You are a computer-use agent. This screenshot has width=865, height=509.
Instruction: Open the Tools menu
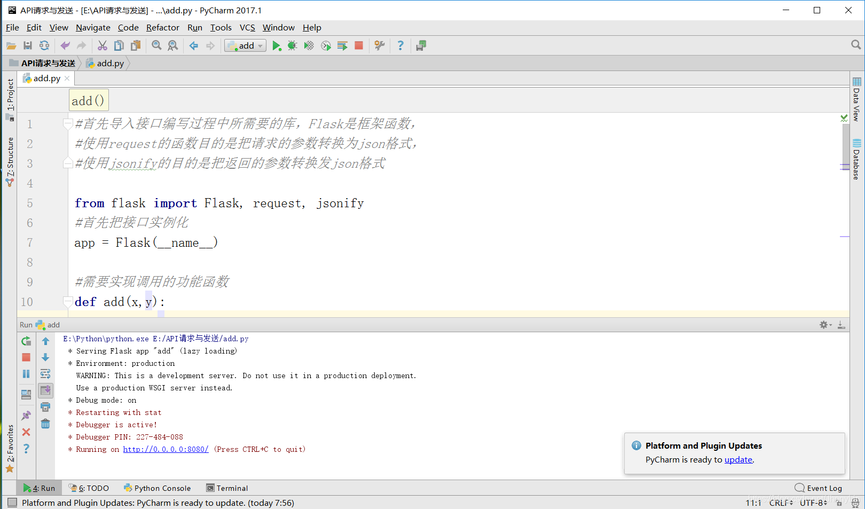click(221, 28)
